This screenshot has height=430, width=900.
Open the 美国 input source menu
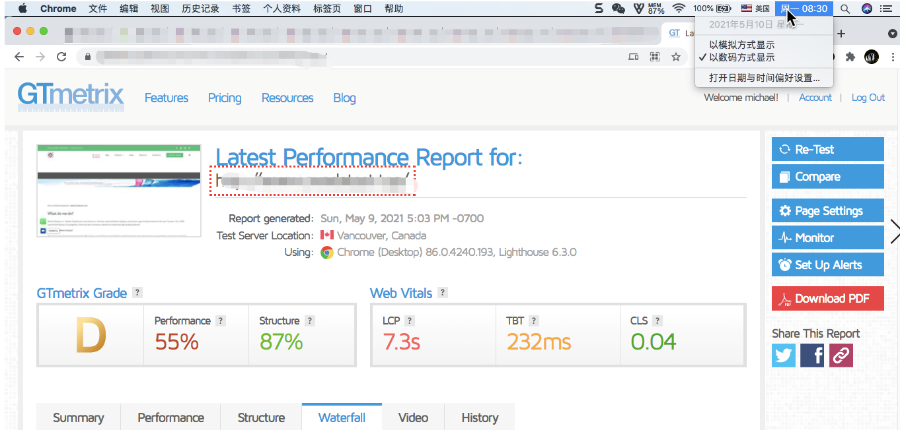(755, 9)
